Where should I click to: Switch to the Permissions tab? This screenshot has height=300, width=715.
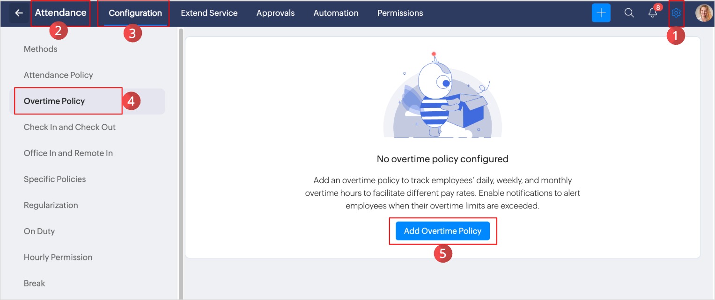400,13
